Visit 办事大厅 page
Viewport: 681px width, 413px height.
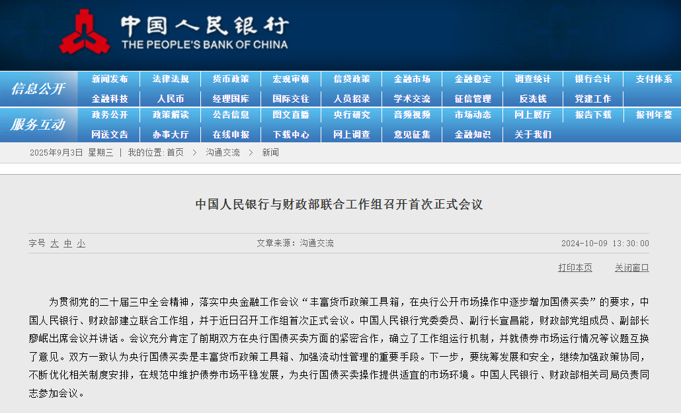pos(171,135)
